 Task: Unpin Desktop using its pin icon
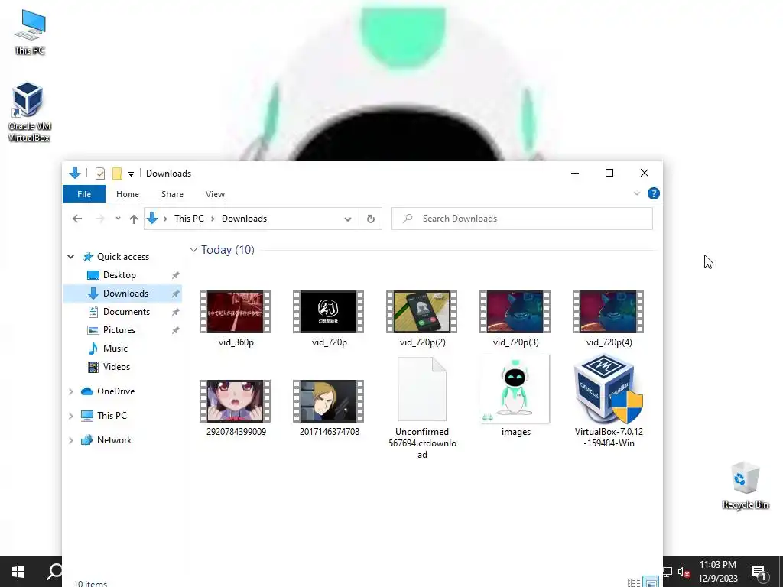pos(175,275)
